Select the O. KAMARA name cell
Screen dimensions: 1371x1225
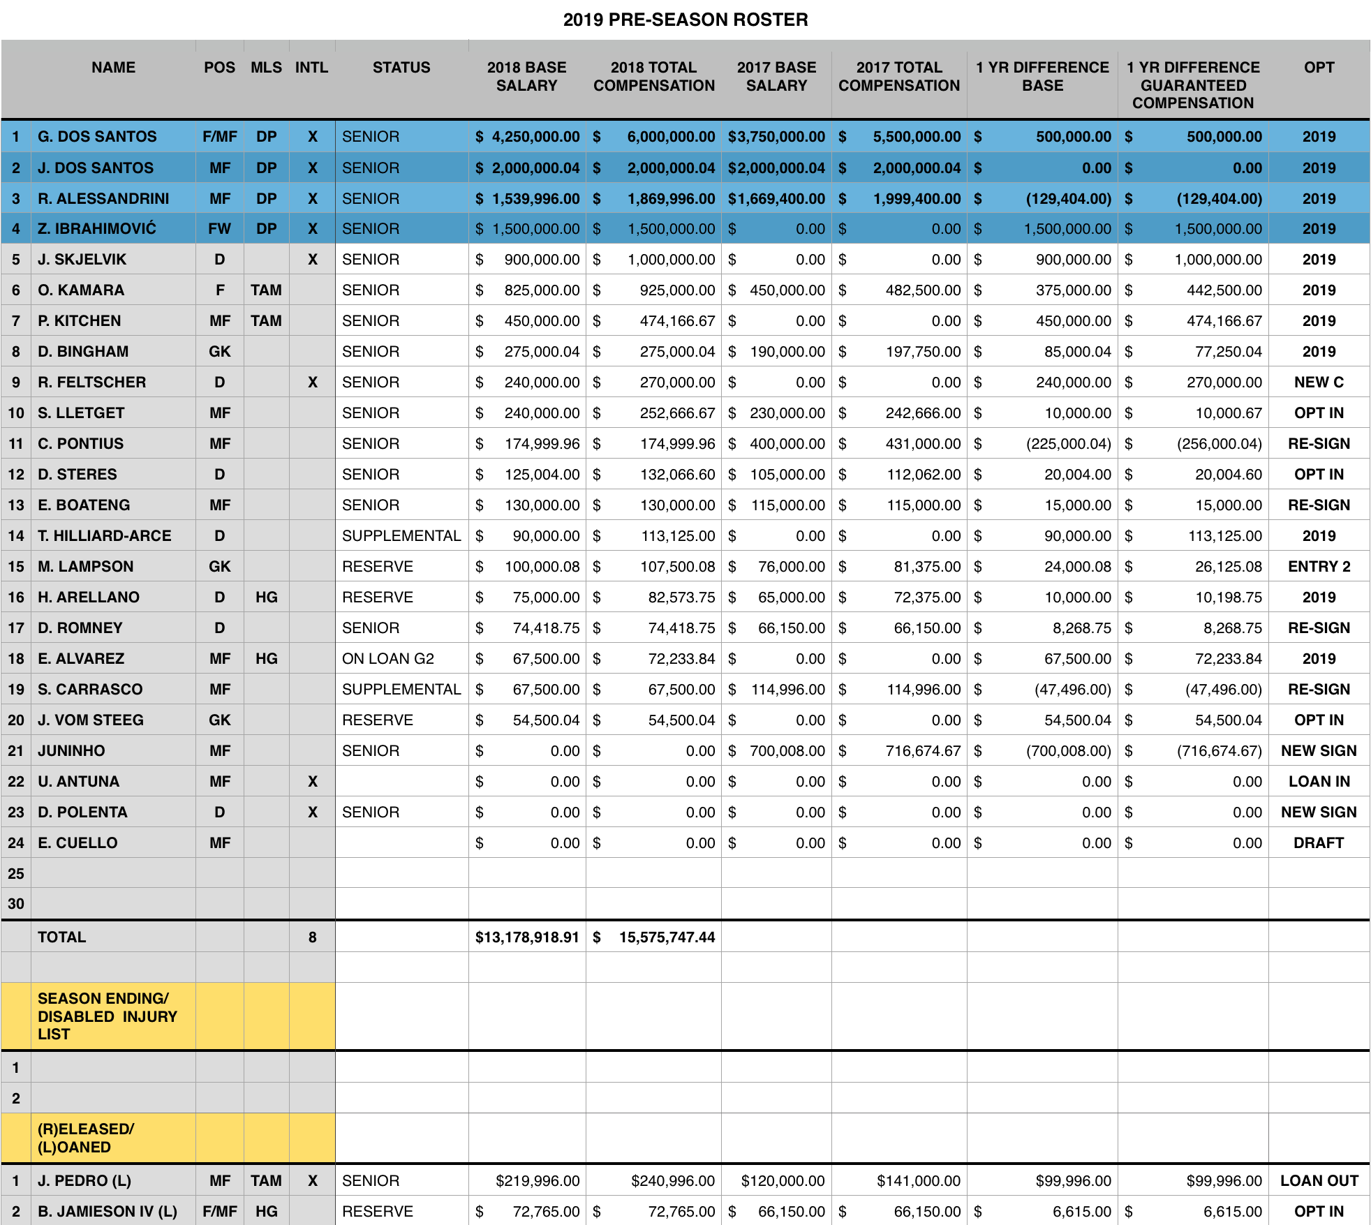coord(113,290)
